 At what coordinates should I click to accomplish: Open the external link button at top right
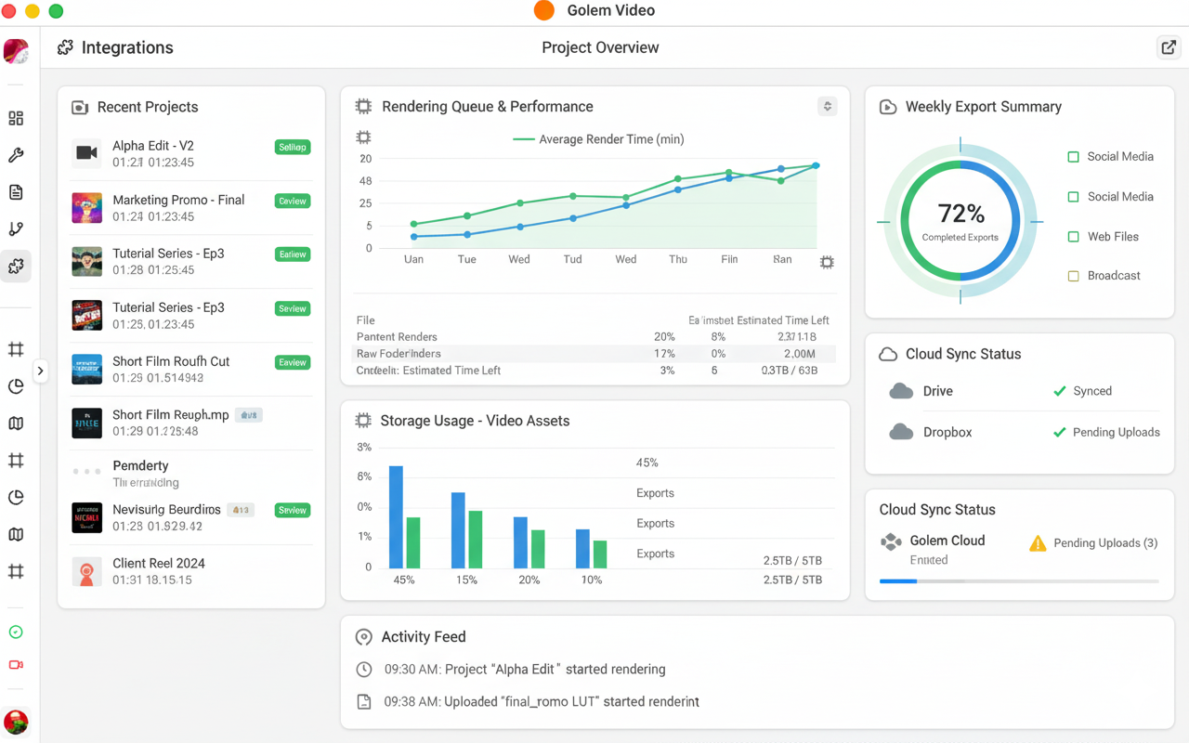tap(1168, 46)
